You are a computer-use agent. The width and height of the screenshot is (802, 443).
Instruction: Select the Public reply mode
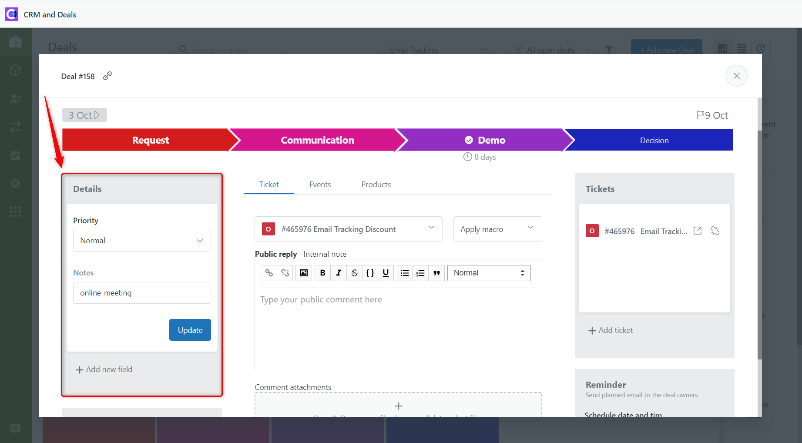(x=276, y=254)
